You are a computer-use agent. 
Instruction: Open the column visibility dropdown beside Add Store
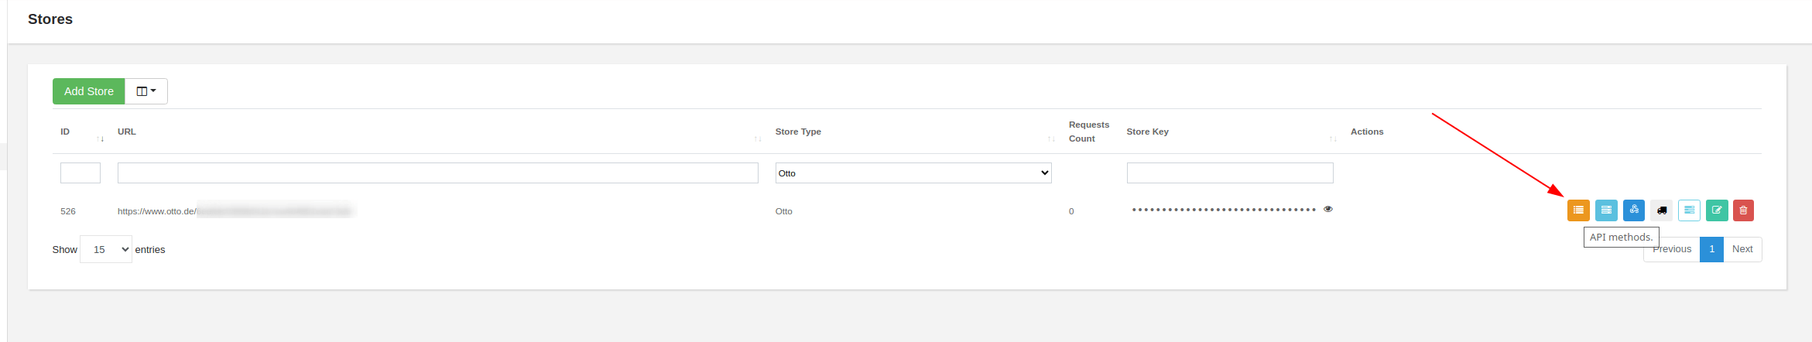[x=146, y=91]
